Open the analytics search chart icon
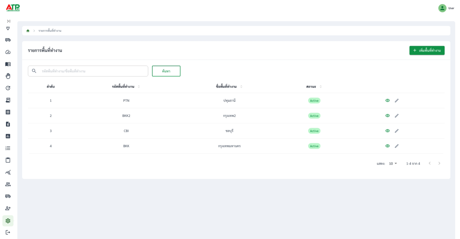 8,172
